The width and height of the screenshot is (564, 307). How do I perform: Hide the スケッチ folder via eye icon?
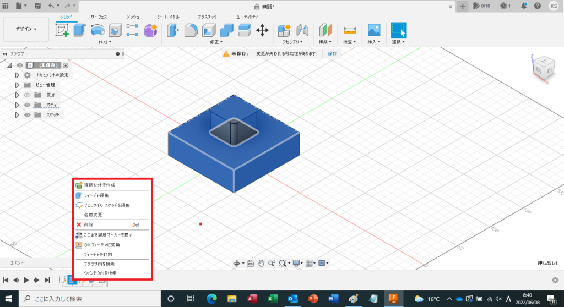pyautogui.click(x=28, y=115)
